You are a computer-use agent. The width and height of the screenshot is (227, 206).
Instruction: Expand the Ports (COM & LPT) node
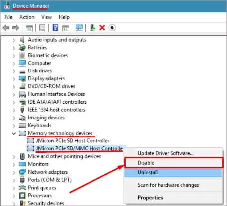14,180
